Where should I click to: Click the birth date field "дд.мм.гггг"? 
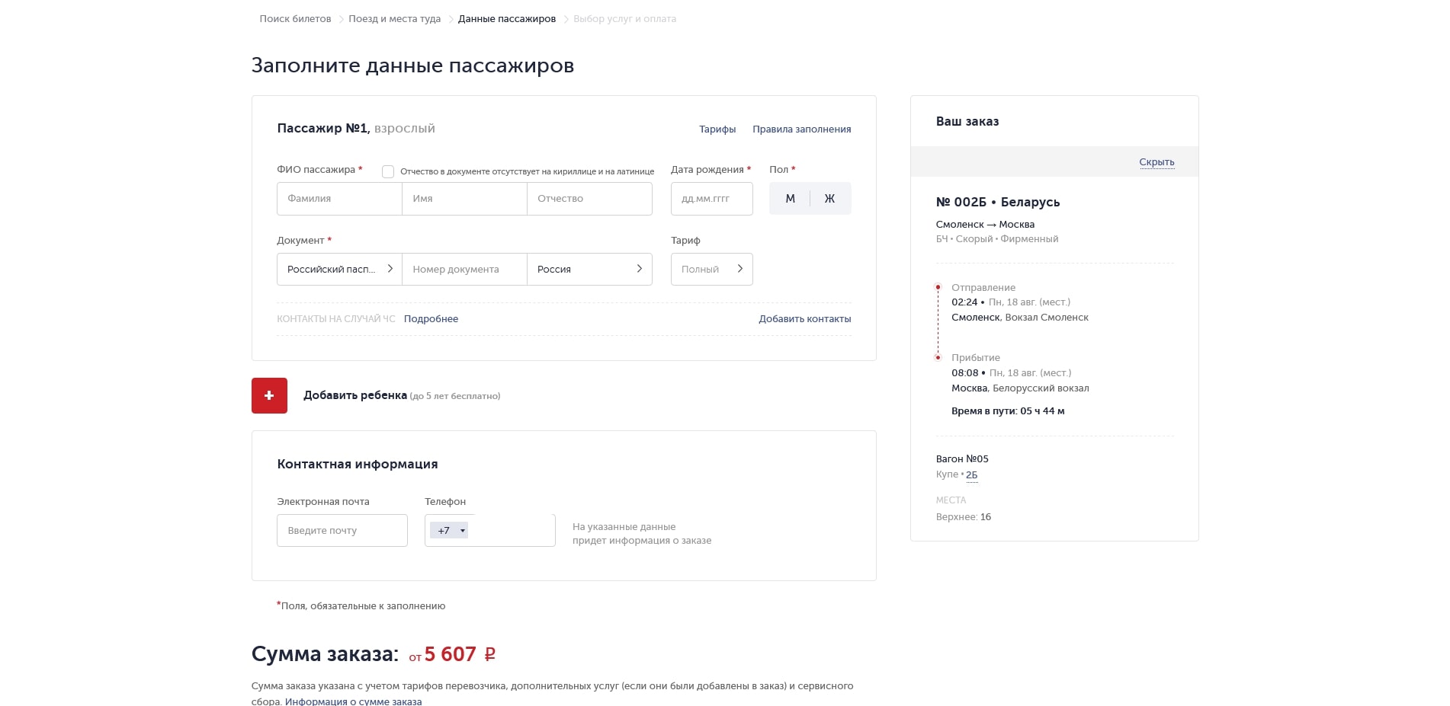[711, 198]
